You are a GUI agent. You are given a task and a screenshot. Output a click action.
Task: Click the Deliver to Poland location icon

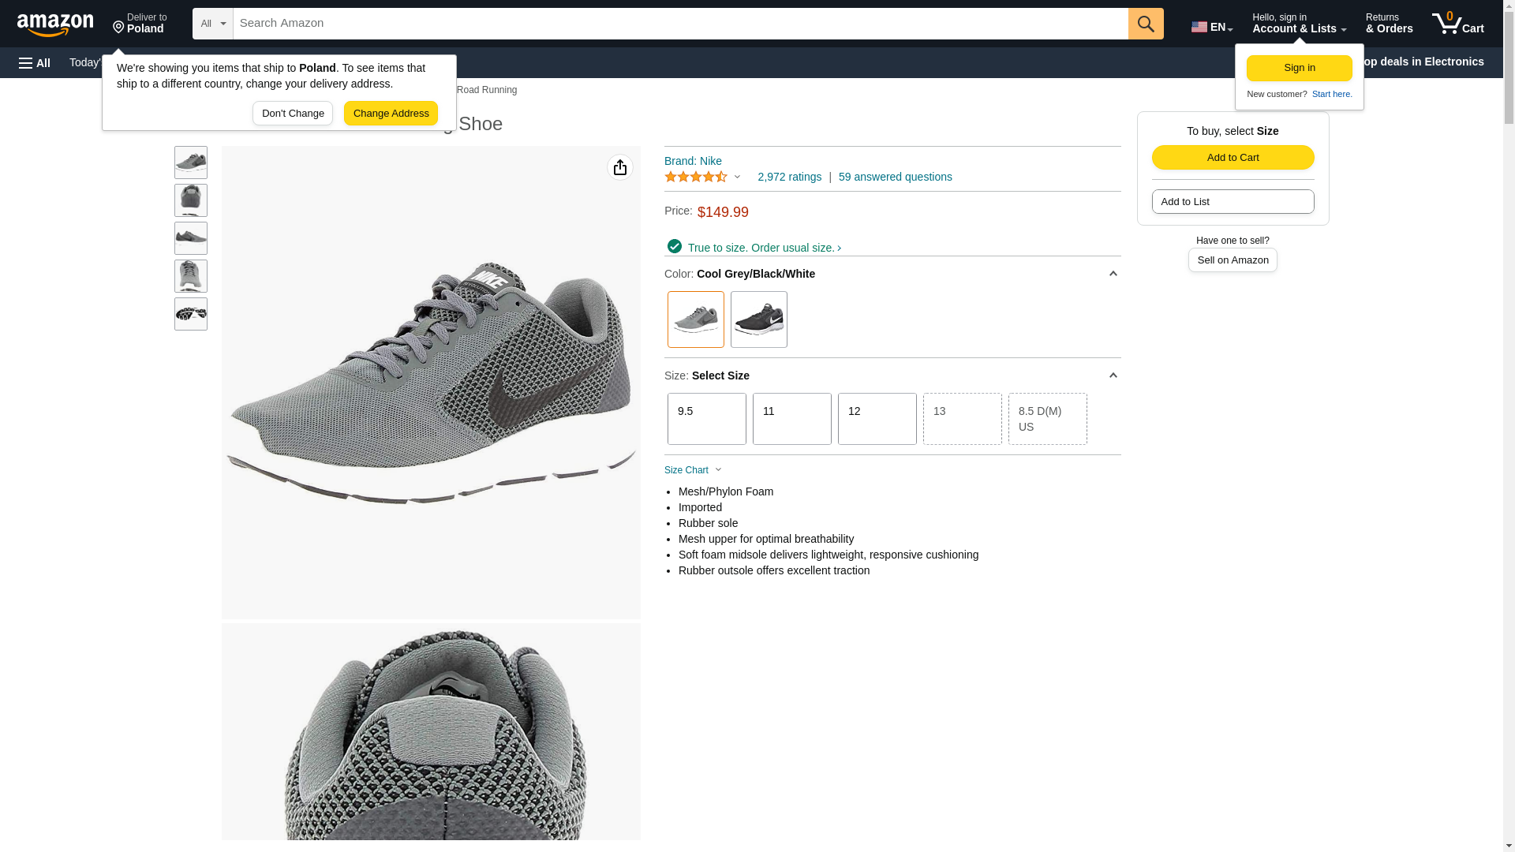pos(119,28)
